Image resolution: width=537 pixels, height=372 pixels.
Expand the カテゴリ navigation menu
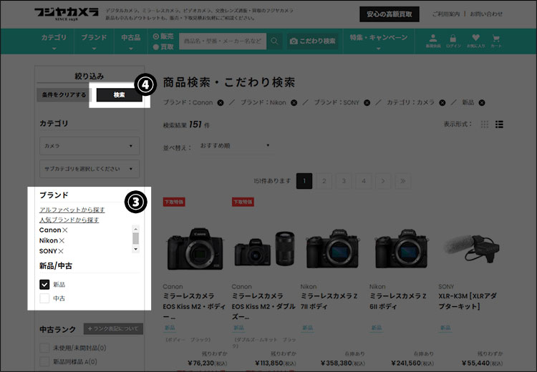(54, 41)
